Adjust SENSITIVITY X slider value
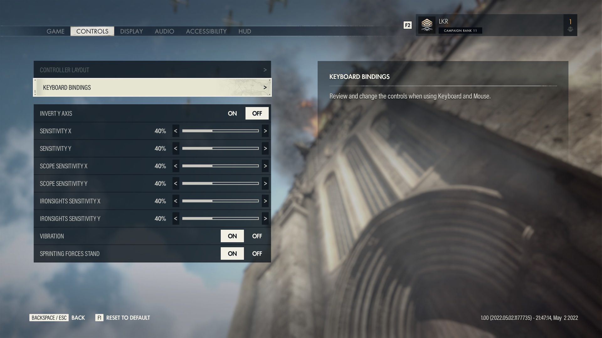This screenshot has height=338, width=602. coord(220,131)
